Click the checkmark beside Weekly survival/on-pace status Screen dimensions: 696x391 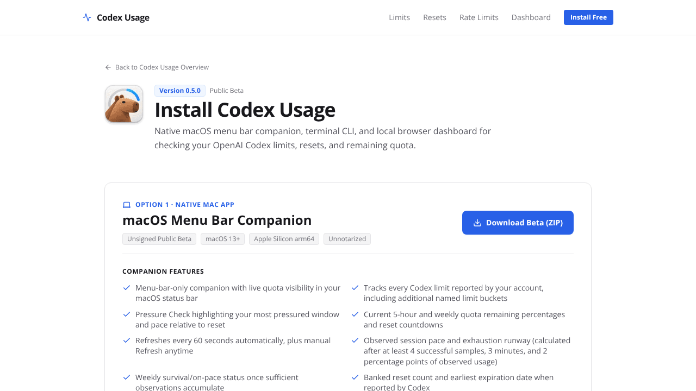[127, 377]
